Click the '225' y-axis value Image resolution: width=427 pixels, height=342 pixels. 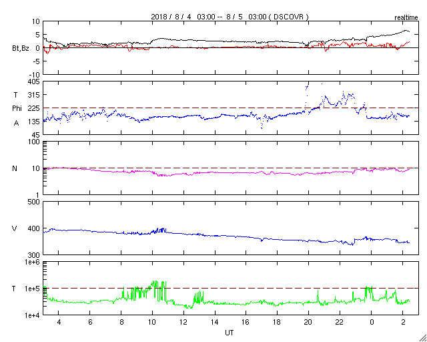point(34,108)
